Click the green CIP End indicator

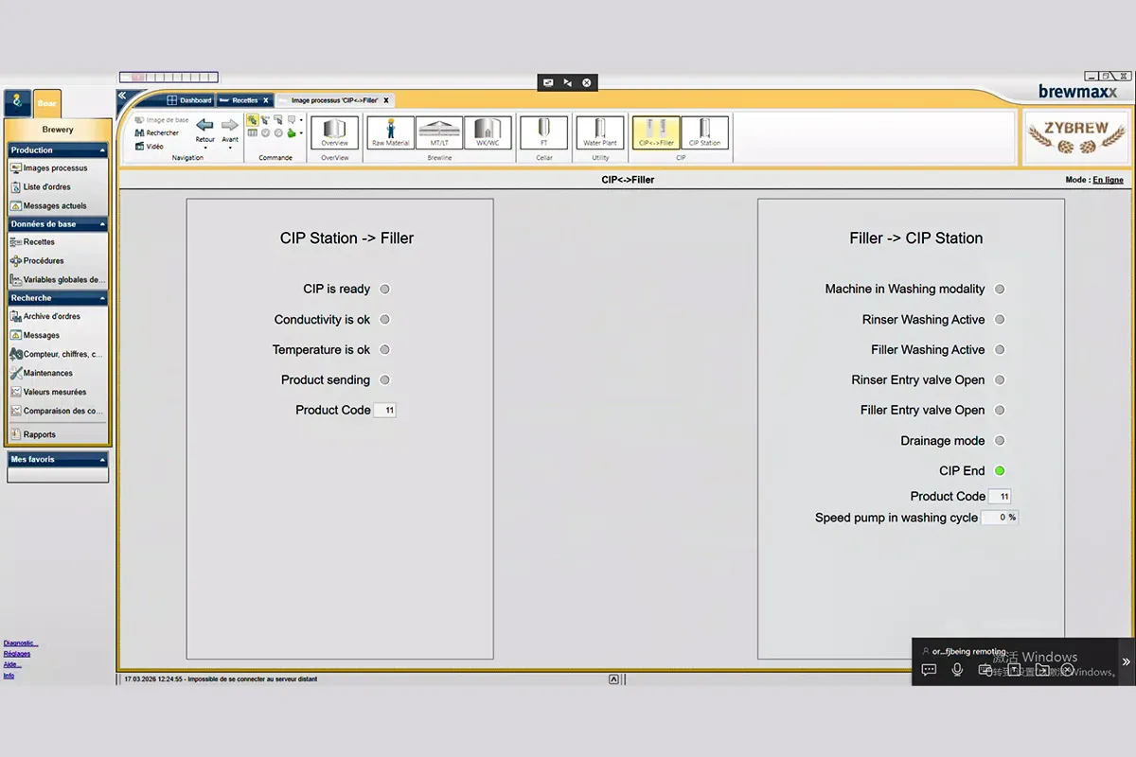pos(1000,471)
